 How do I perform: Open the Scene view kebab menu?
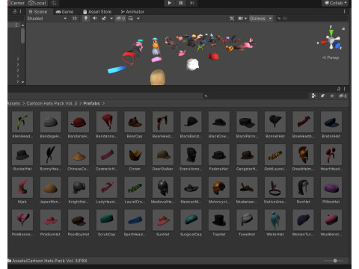tap(344, 11)
